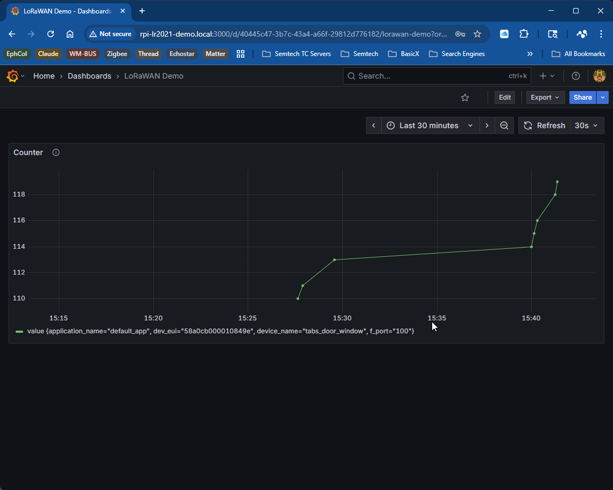Open the Thread bookmark
The width and height of the screenshot is (613, 490).
pyautogui.click(x=148, y=54)
